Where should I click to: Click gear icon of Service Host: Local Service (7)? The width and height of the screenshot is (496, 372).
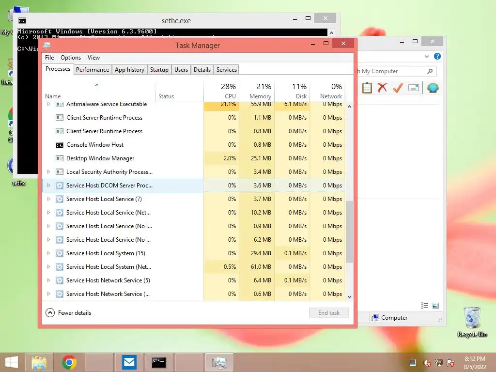[60, 199]
